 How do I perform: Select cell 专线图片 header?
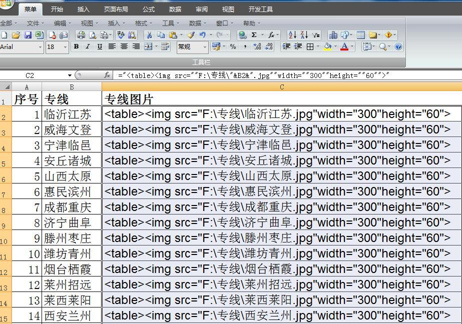[x=282, y=98]
